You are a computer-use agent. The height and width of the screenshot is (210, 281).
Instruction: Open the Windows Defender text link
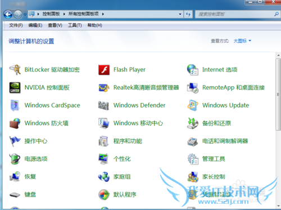pos(139,105)
